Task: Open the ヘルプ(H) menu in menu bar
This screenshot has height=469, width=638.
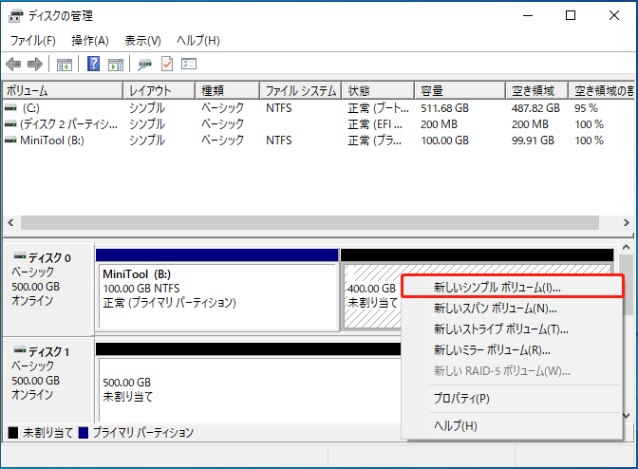Action: coord(198,41)
